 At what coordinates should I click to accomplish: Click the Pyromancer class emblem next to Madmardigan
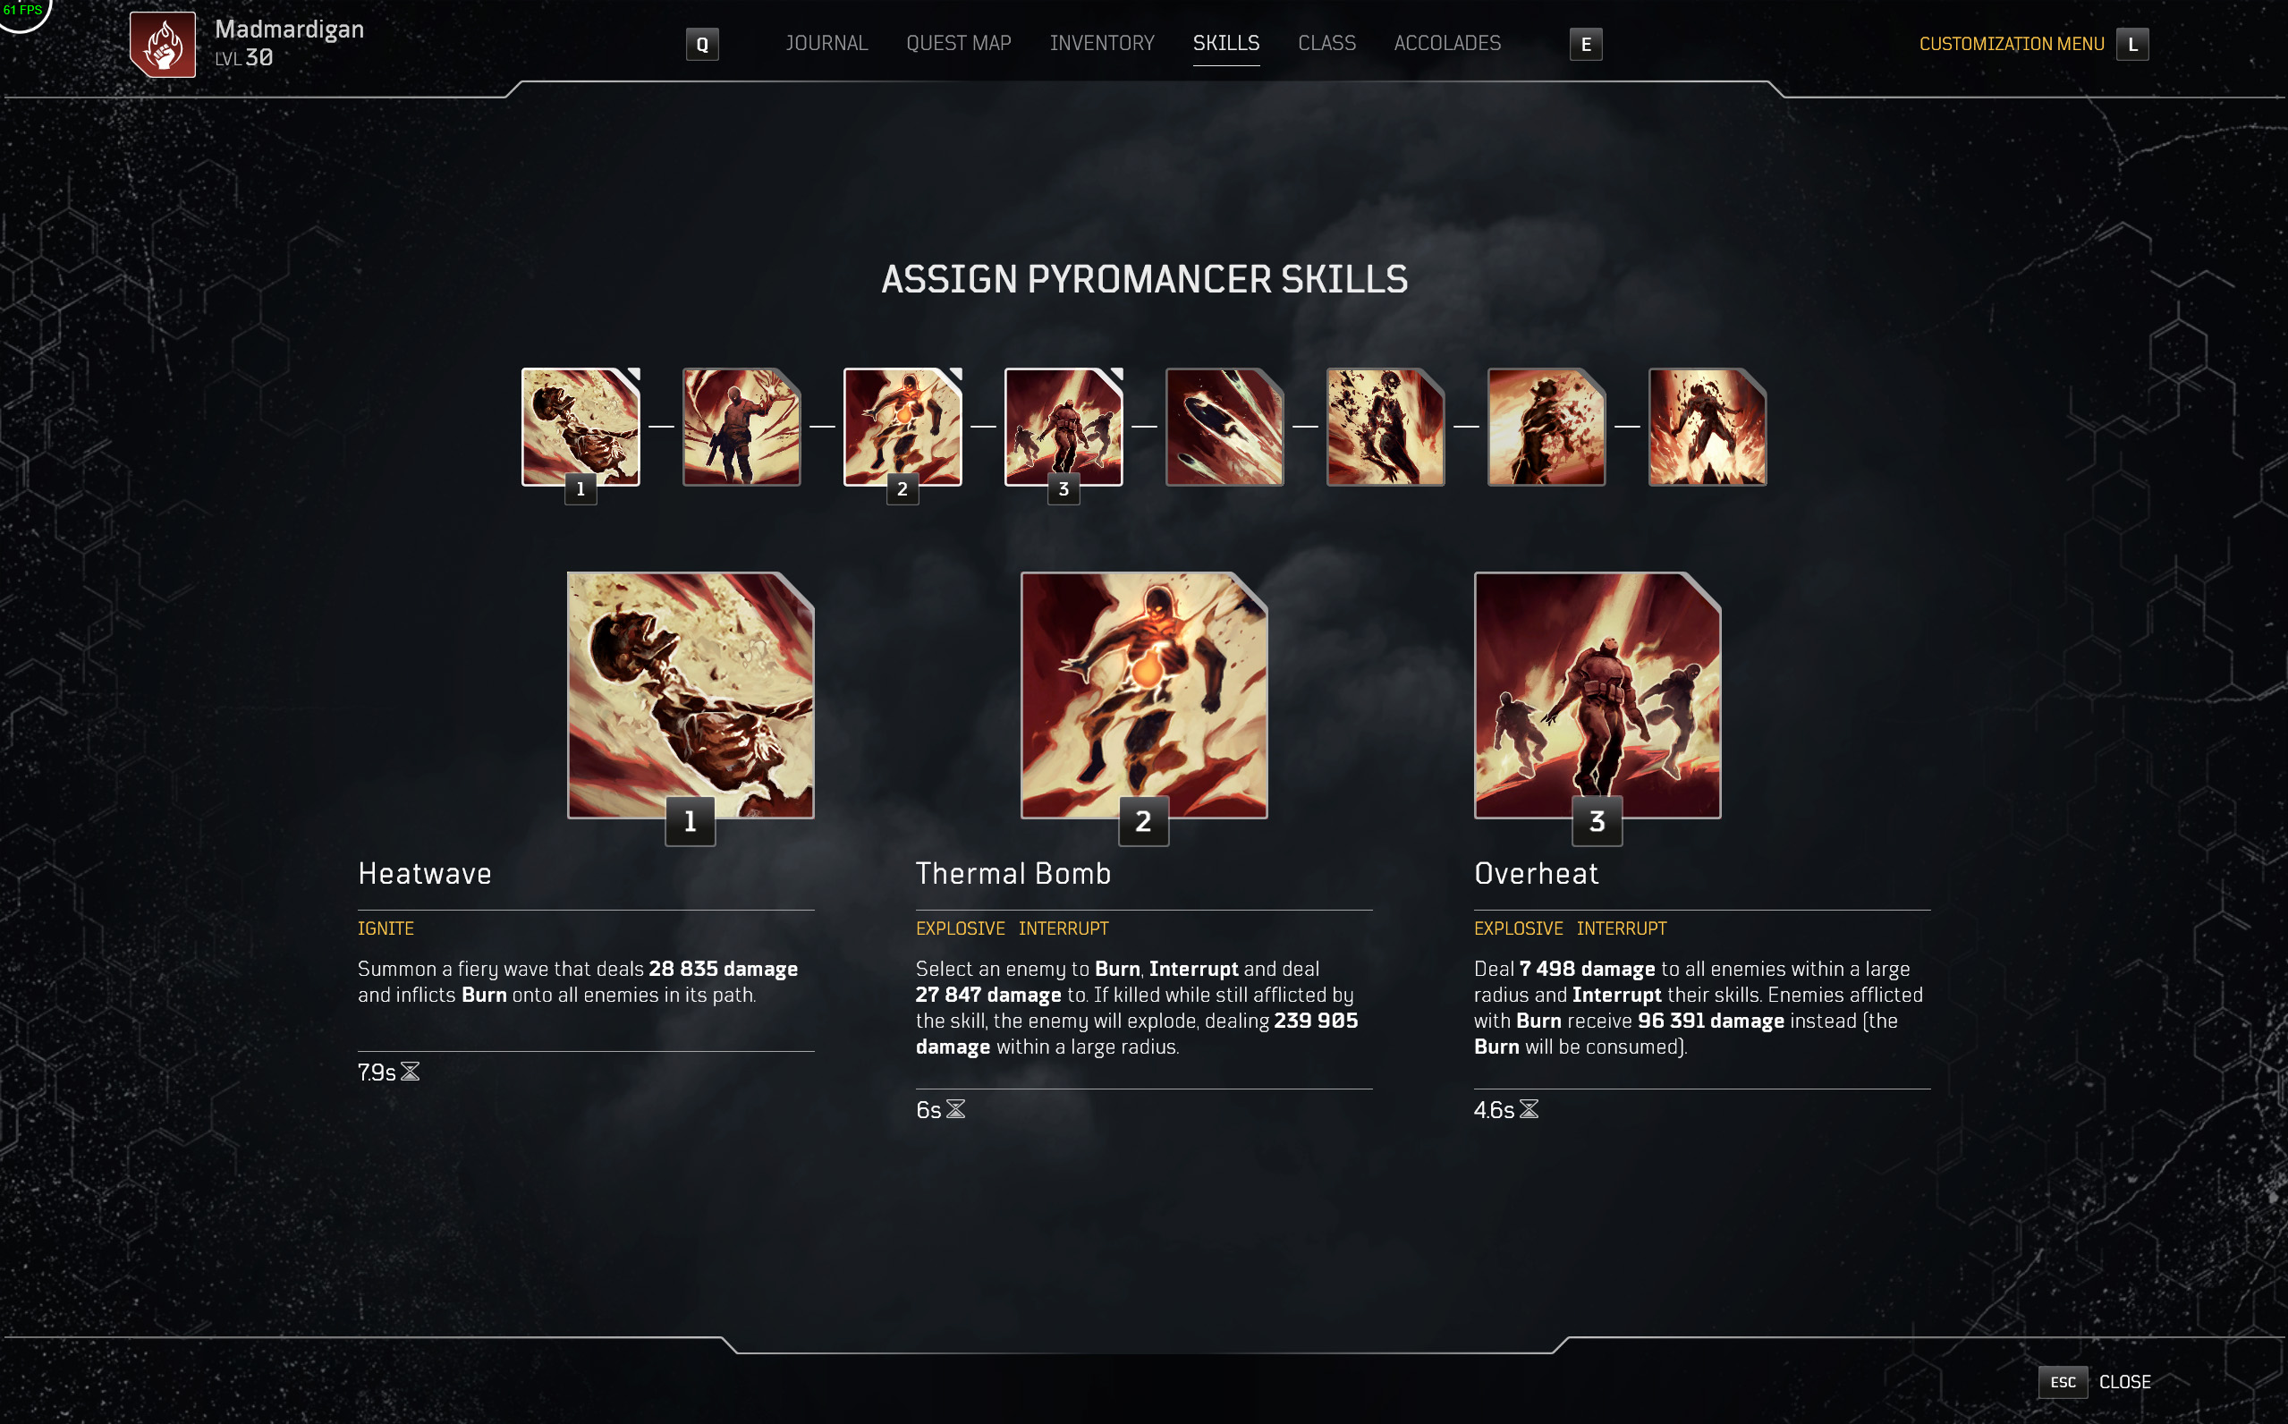[x=163, y=44]
